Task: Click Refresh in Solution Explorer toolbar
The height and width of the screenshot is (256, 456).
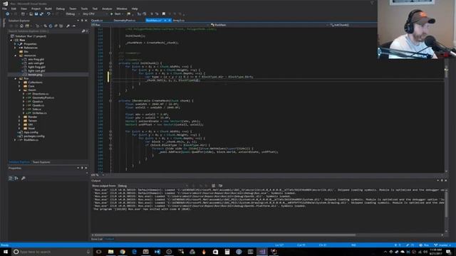Action: [x=51, y=26]
